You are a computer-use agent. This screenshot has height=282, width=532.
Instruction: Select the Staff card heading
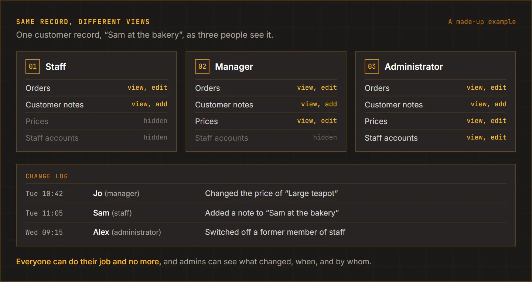pos(56,66)
